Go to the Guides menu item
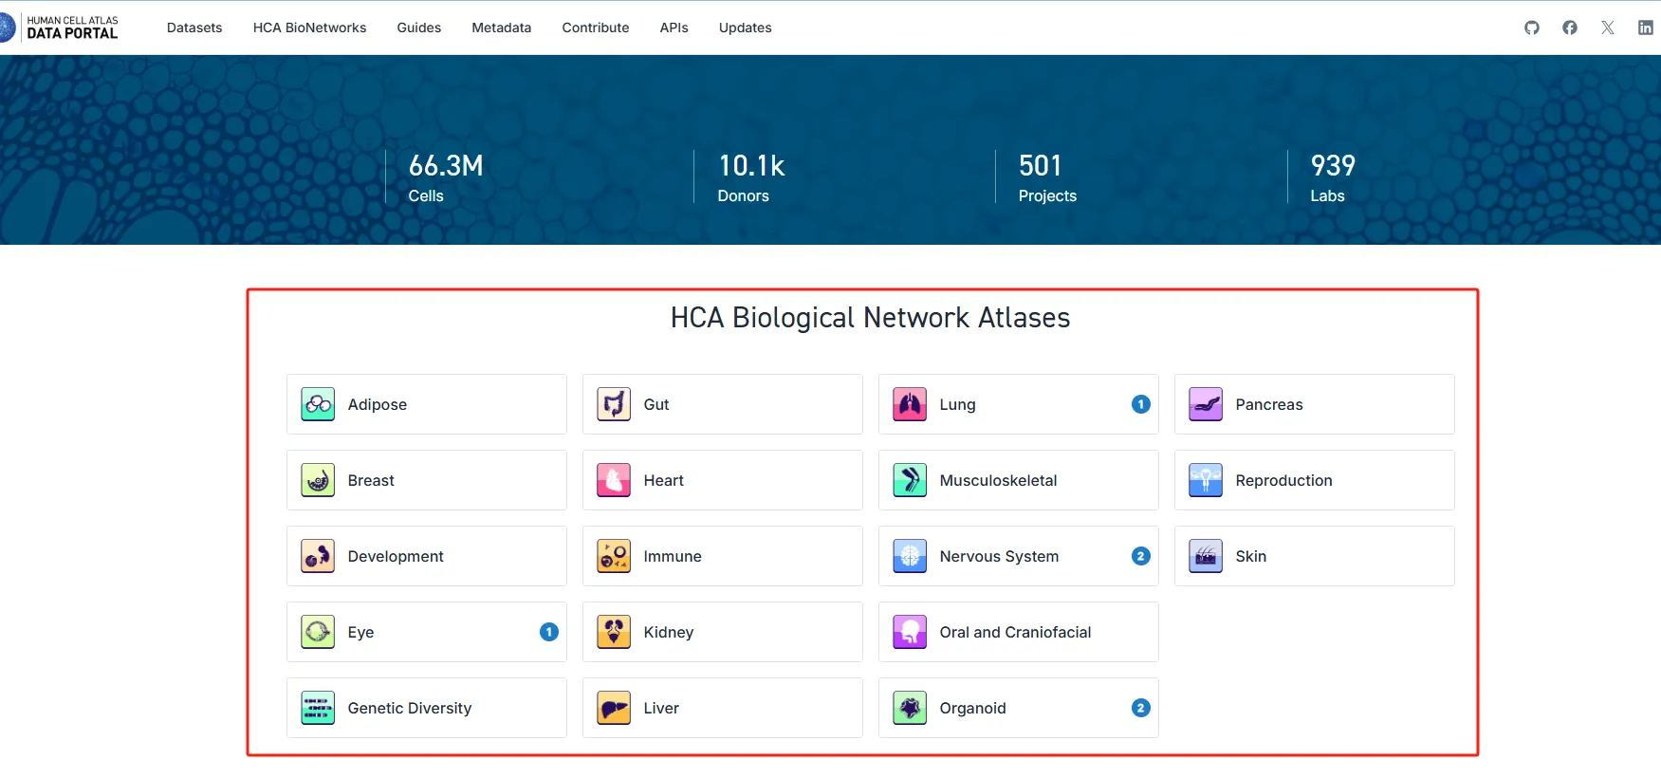Screen dimensions: 1661x778 (x=418, y=28)
